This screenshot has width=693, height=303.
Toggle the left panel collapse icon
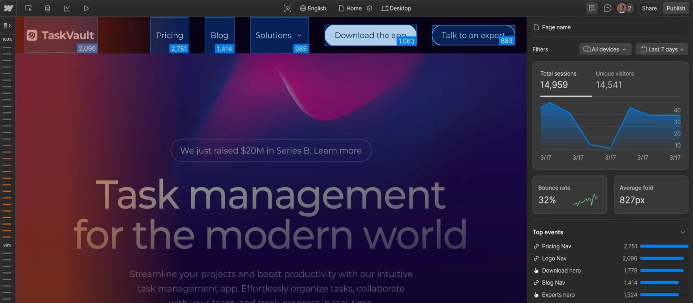7,26
